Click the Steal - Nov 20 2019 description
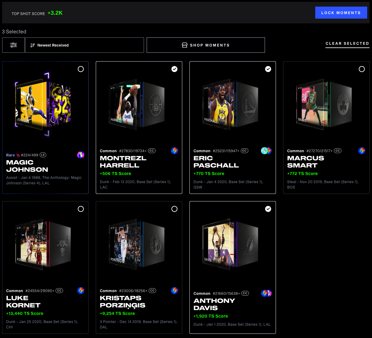The height and width of the screenshot is (338, 372). [x=323, y=185]
